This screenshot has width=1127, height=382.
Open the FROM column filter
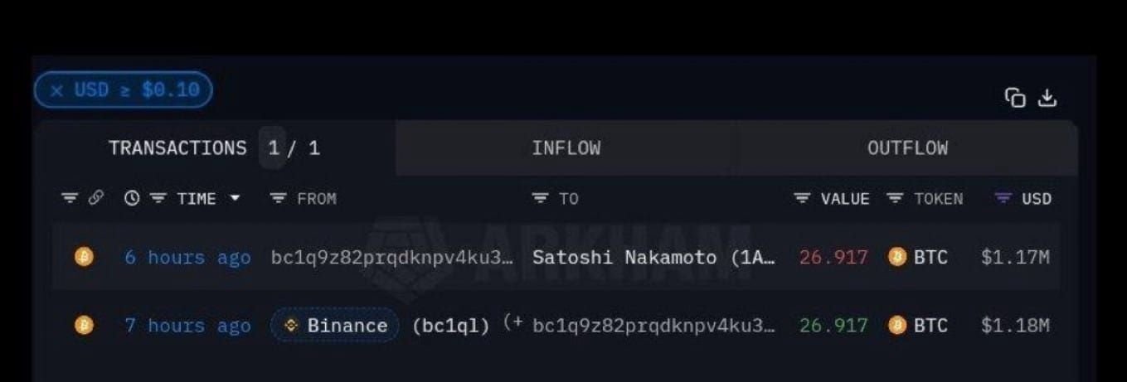[279, 198]
